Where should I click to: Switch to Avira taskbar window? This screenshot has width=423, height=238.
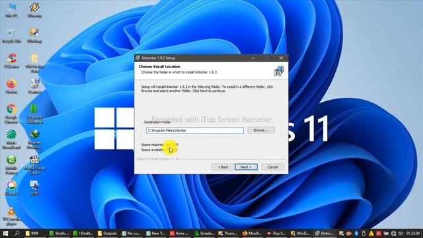(x=179, y=233)
